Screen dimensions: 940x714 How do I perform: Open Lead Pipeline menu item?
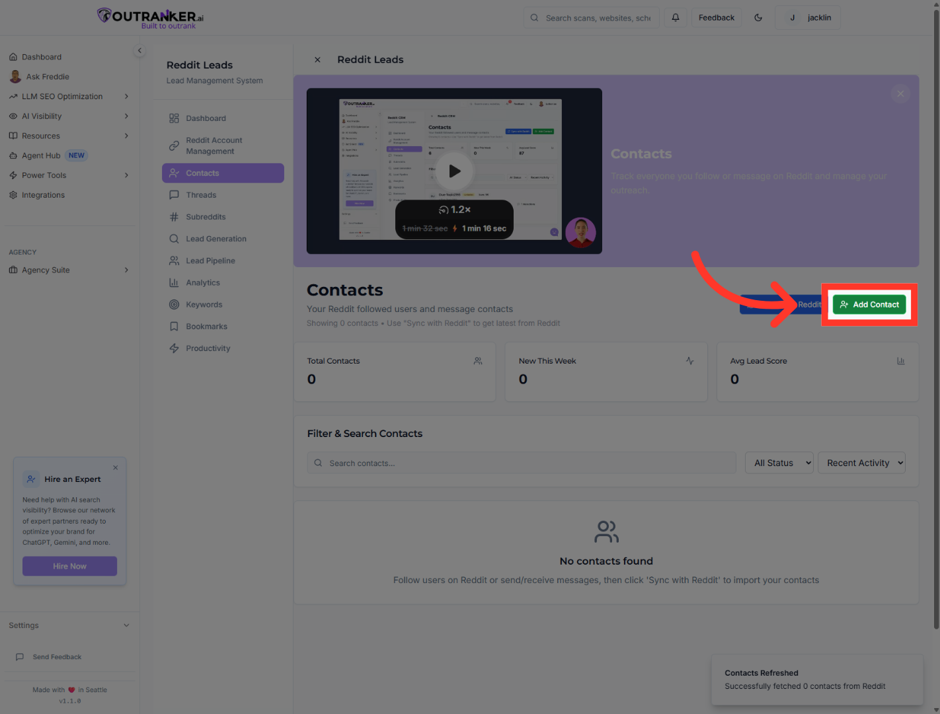[x=223, y=260]
